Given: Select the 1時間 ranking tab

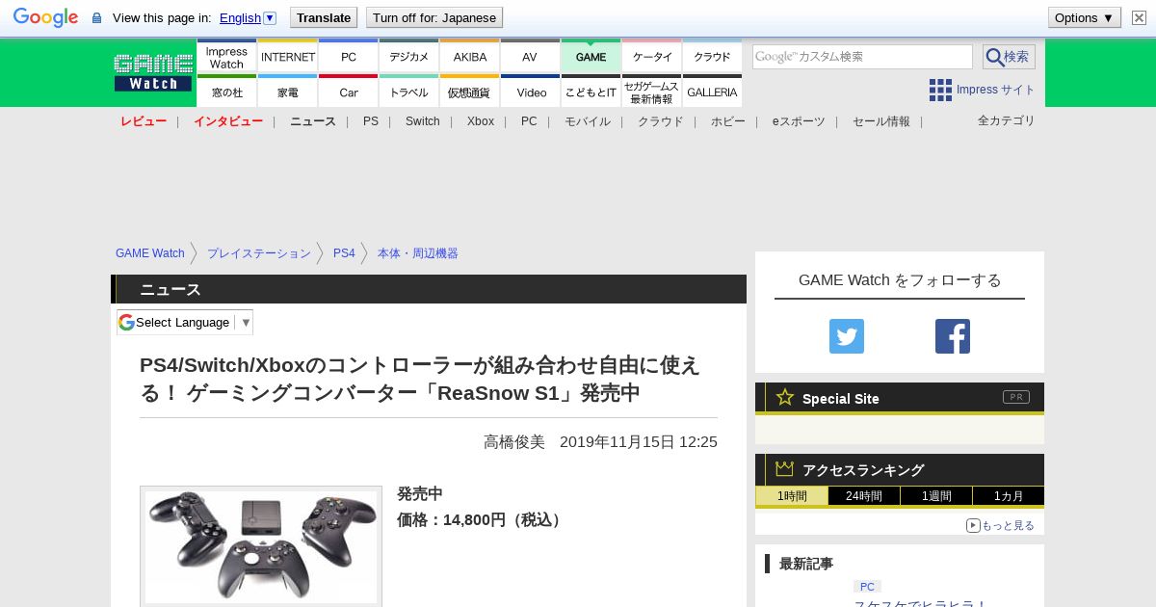Looking at the screenshot, I should 791,496.
